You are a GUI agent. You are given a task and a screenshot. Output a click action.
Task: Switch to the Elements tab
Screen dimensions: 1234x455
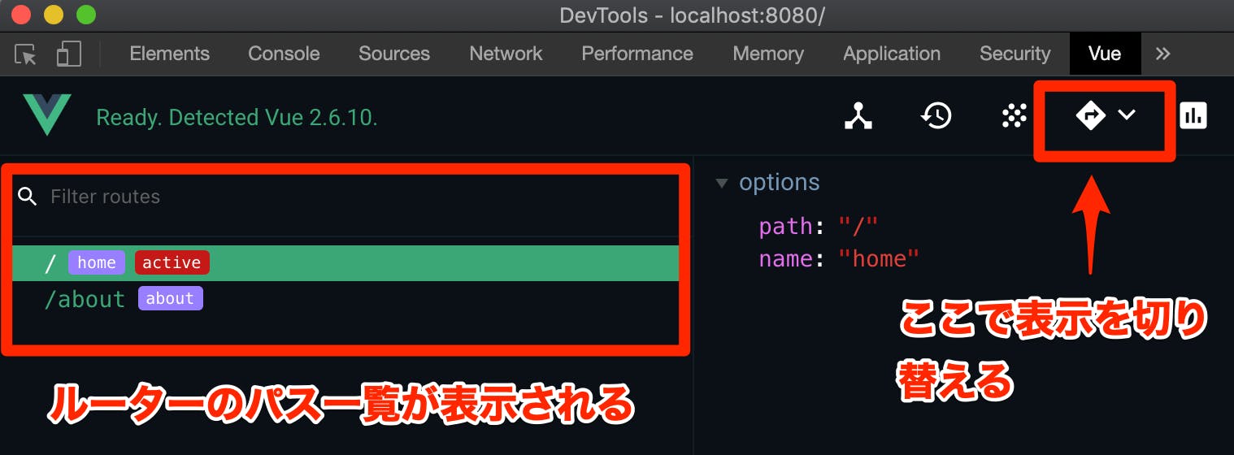pos(170,54)
